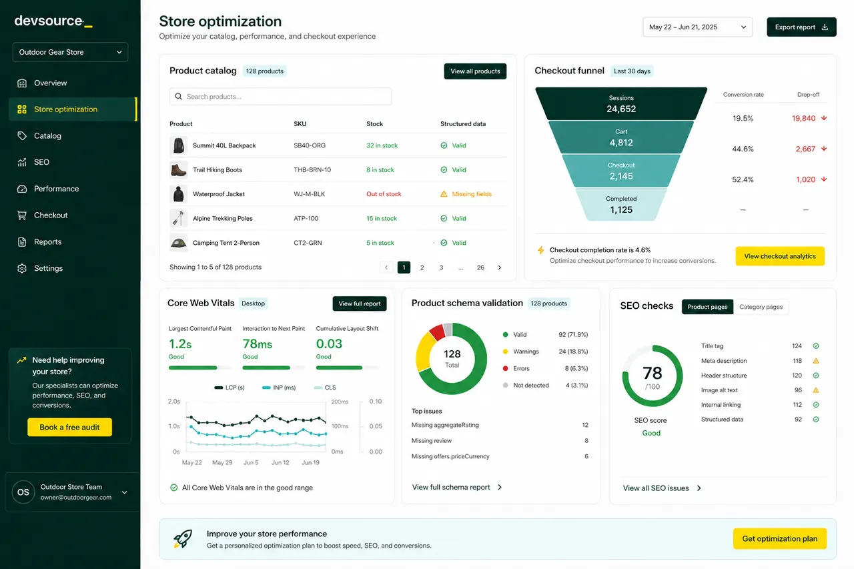Click the red drop-off arrow next to 19,840
Image resolution: width=854 pixels, height=569 pixels.
[x=824, y=118]
